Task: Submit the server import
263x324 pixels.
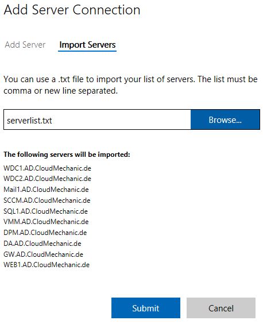Action: pyautogui.click(x=146, y=308)
